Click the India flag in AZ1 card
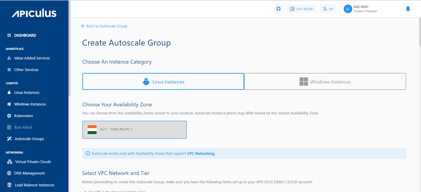This screenshot has height=192, width=421. pyautogui.click(x=92, y=129)
